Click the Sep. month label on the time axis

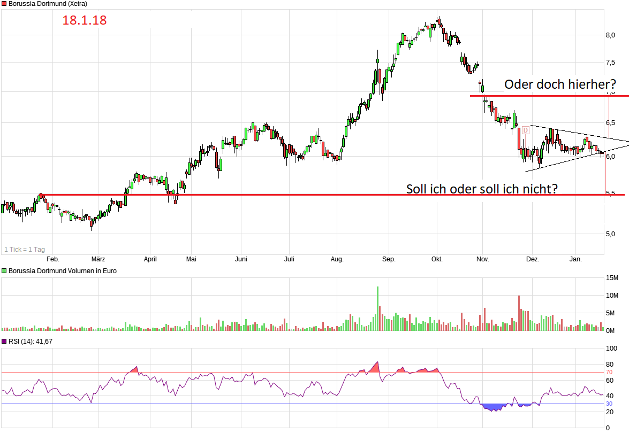click(x=389, y=259)
